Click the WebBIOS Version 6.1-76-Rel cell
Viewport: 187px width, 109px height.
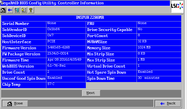click(x=66, y=67)
